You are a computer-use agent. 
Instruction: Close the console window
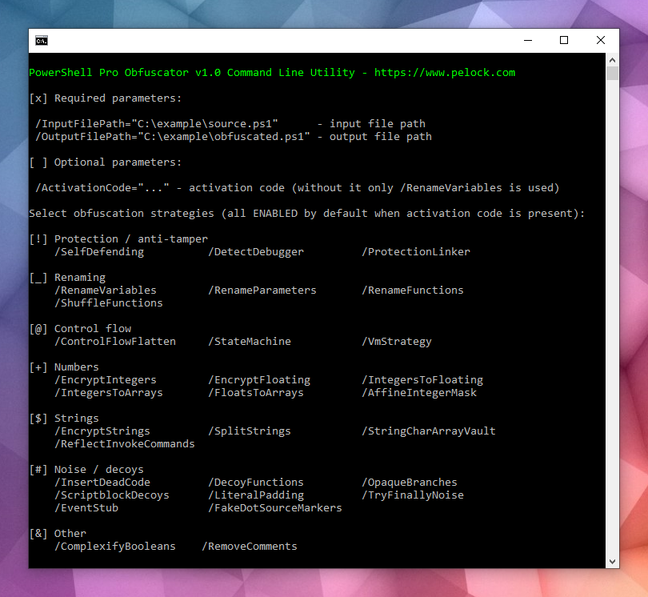coord(601,41)
